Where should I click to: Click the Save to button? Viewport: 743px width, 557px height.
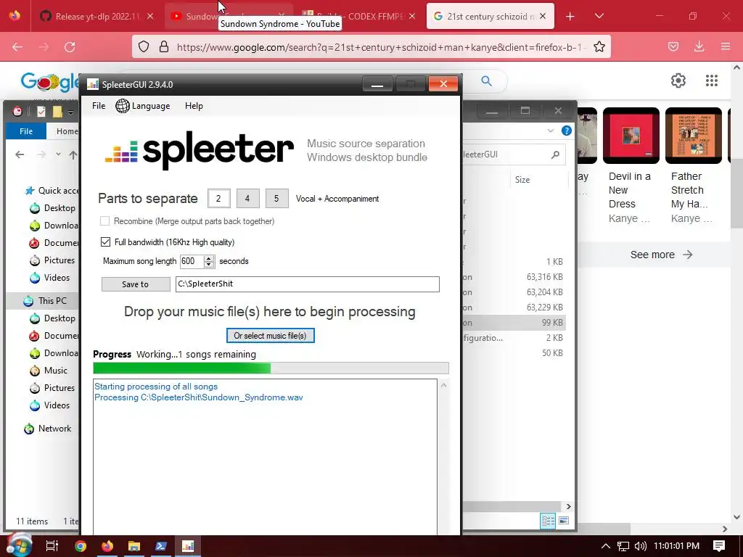click(136, 284)
